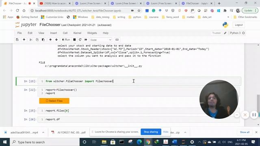Image resolution: width=260 pixels, height=146 pixels.
Task: Close the downloads bar
Action: click(x=256, y=132)
